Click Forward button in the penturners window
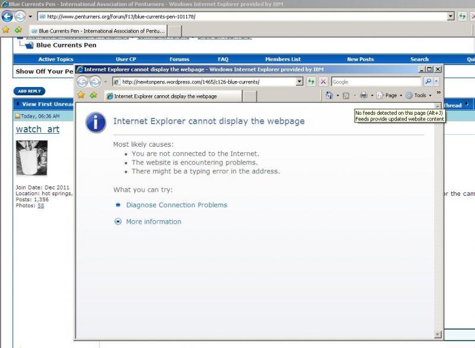 pyautogui.click(x=20, y=17)
